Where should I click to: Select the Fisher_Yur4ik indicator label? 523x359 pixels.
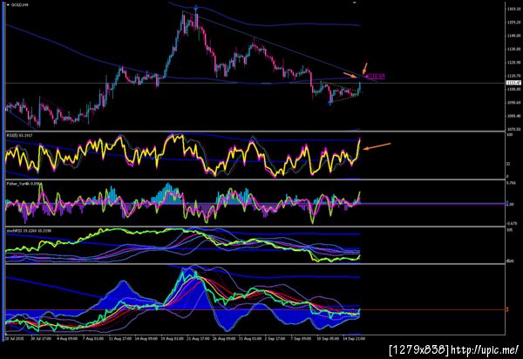[x=24, y=184]
